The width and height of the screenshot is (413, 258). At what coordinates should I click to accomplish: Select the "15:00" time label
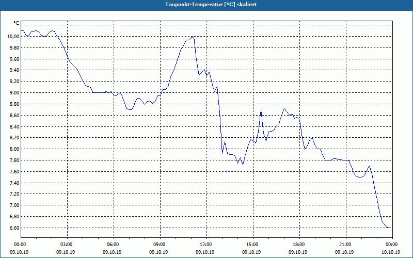[x=253, y=245]
